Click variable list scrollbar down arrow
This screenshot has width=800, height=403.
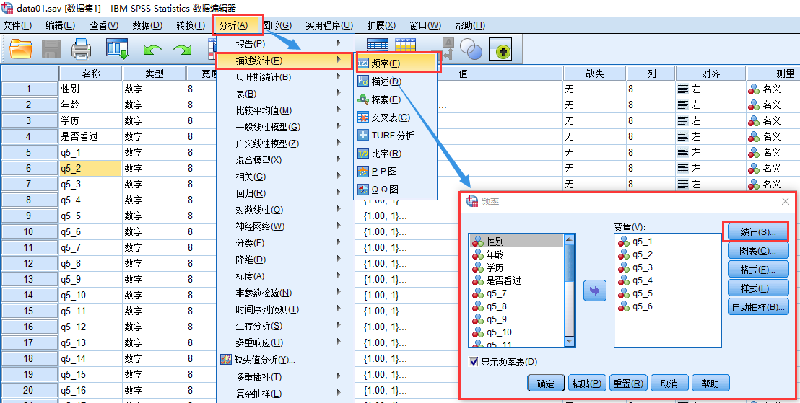click(x=569, y=342)
